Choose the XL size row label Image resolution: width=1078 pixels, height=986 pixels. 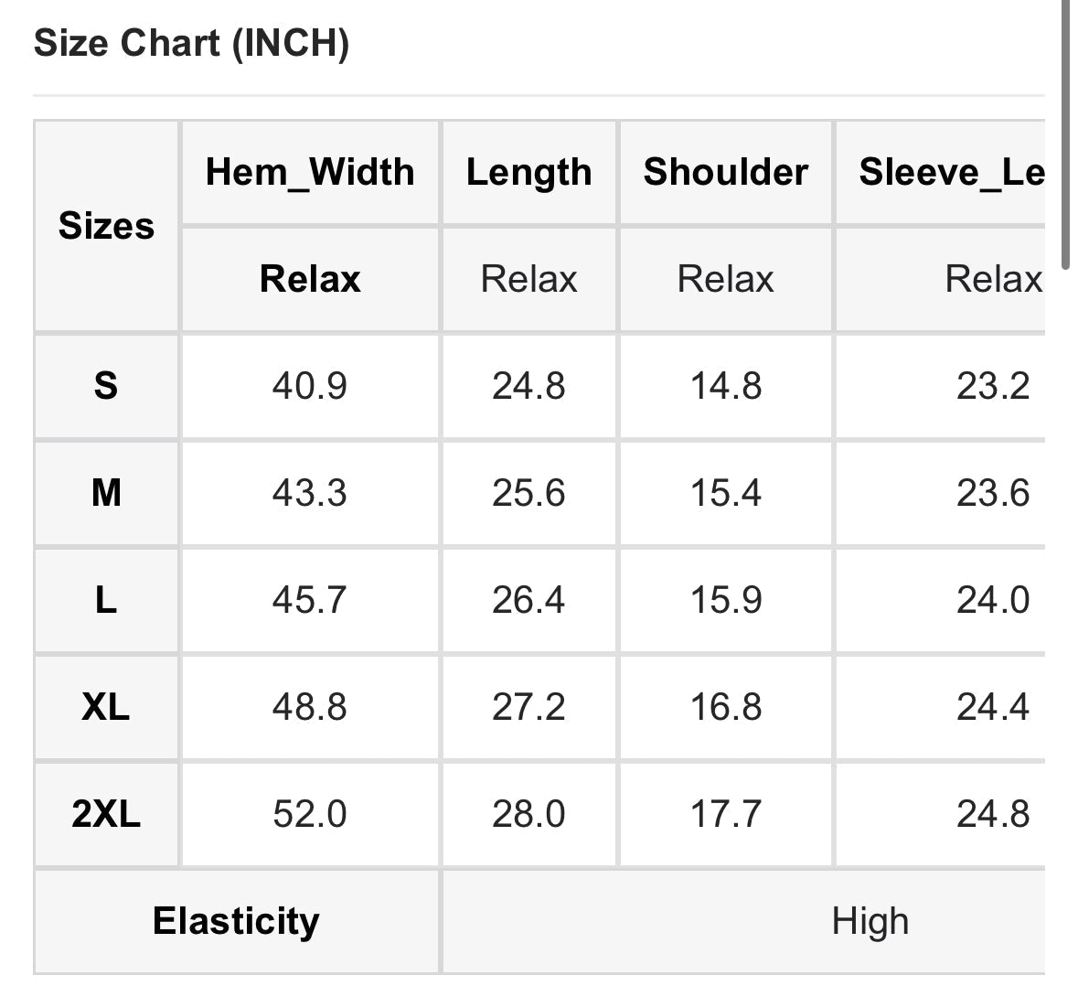click(x=106, y=707)
